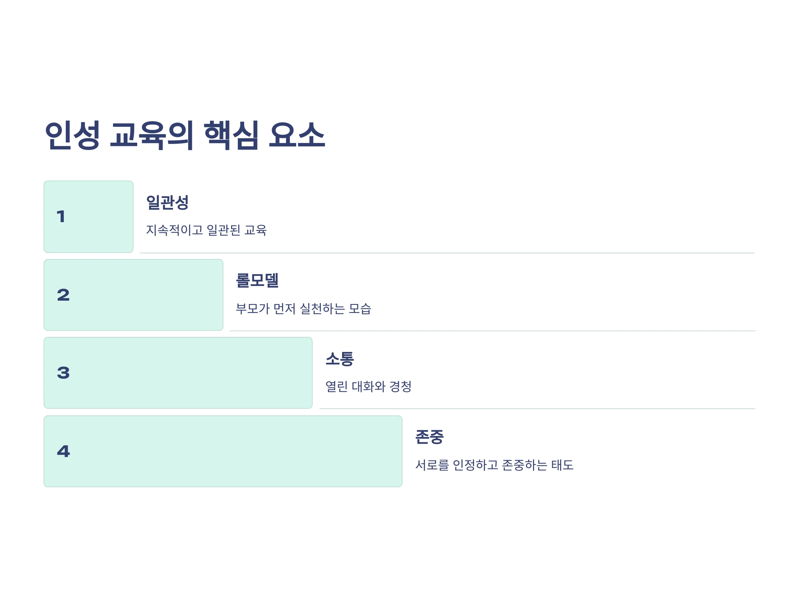Click the heading 존중
This screenshot has height=604, width=805.
(429, 437)
